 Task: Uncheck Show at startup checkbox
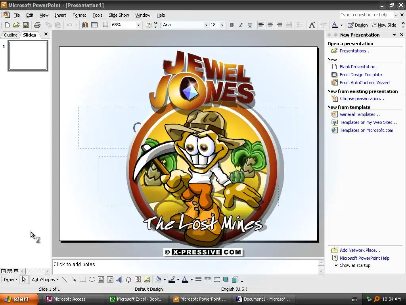pos(336,265)
